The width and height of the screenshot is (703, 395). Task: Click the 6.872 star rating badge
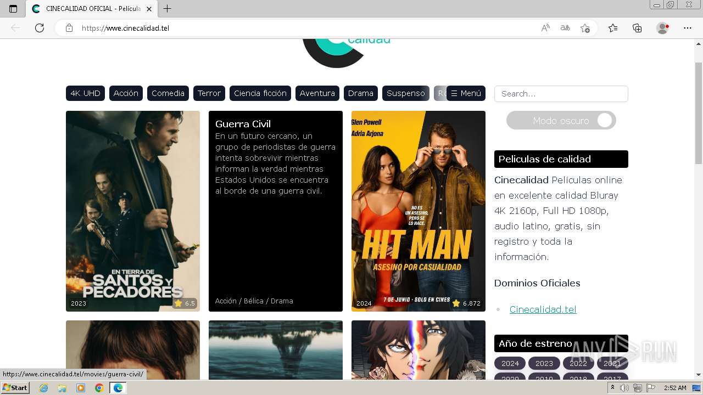pyautogui.click(x=466, y=303)
